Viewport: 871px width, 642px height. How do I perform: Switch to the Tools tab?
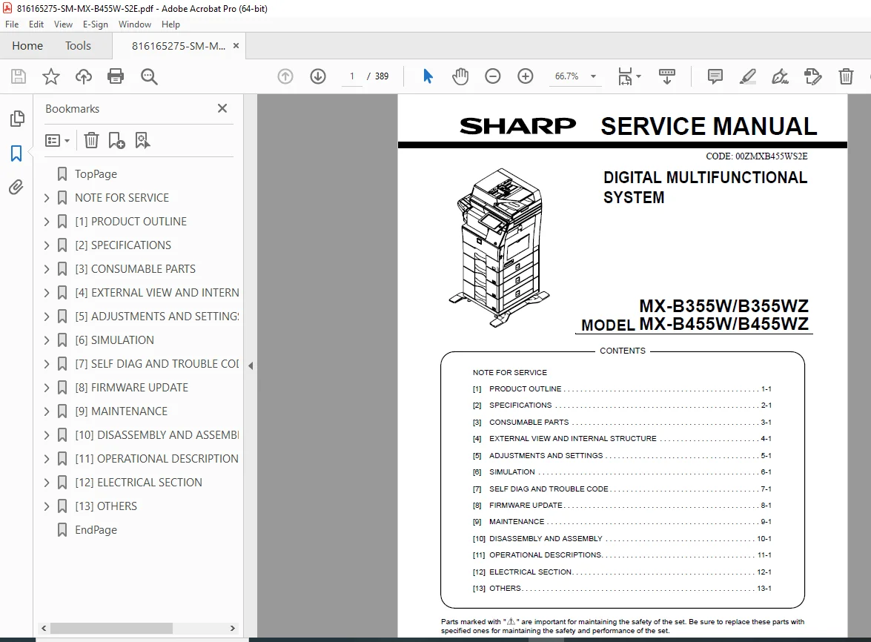(78, 46)
